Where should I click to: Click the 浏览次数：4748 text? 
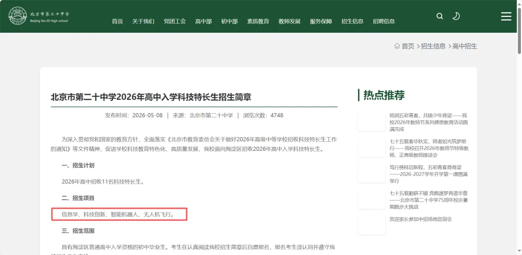click(263, 116)
